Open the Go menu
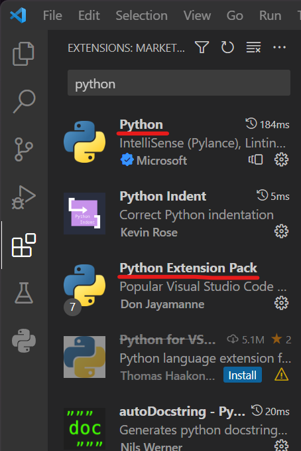The image size is (301, 451). coord(235,15)
